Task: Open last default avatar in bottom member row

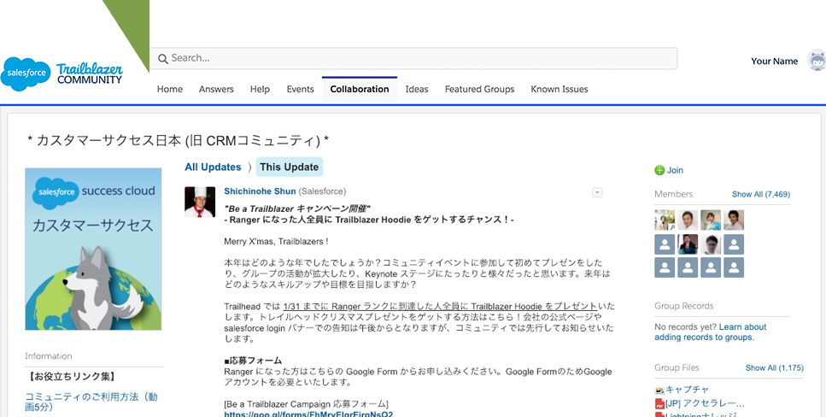Action: 734,267
